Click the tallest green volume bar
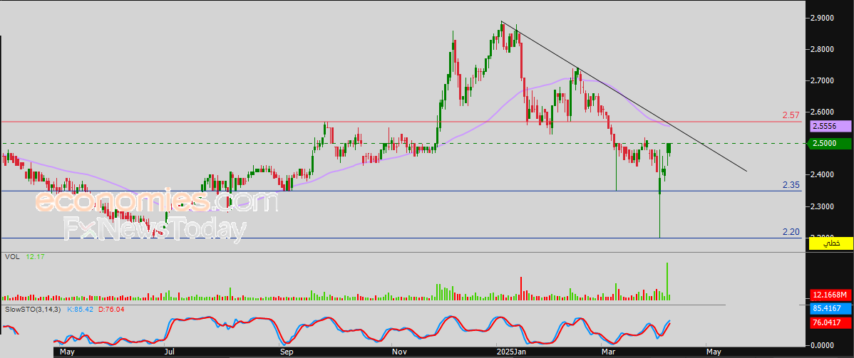 pyautogui.click(x=667, y=281)
